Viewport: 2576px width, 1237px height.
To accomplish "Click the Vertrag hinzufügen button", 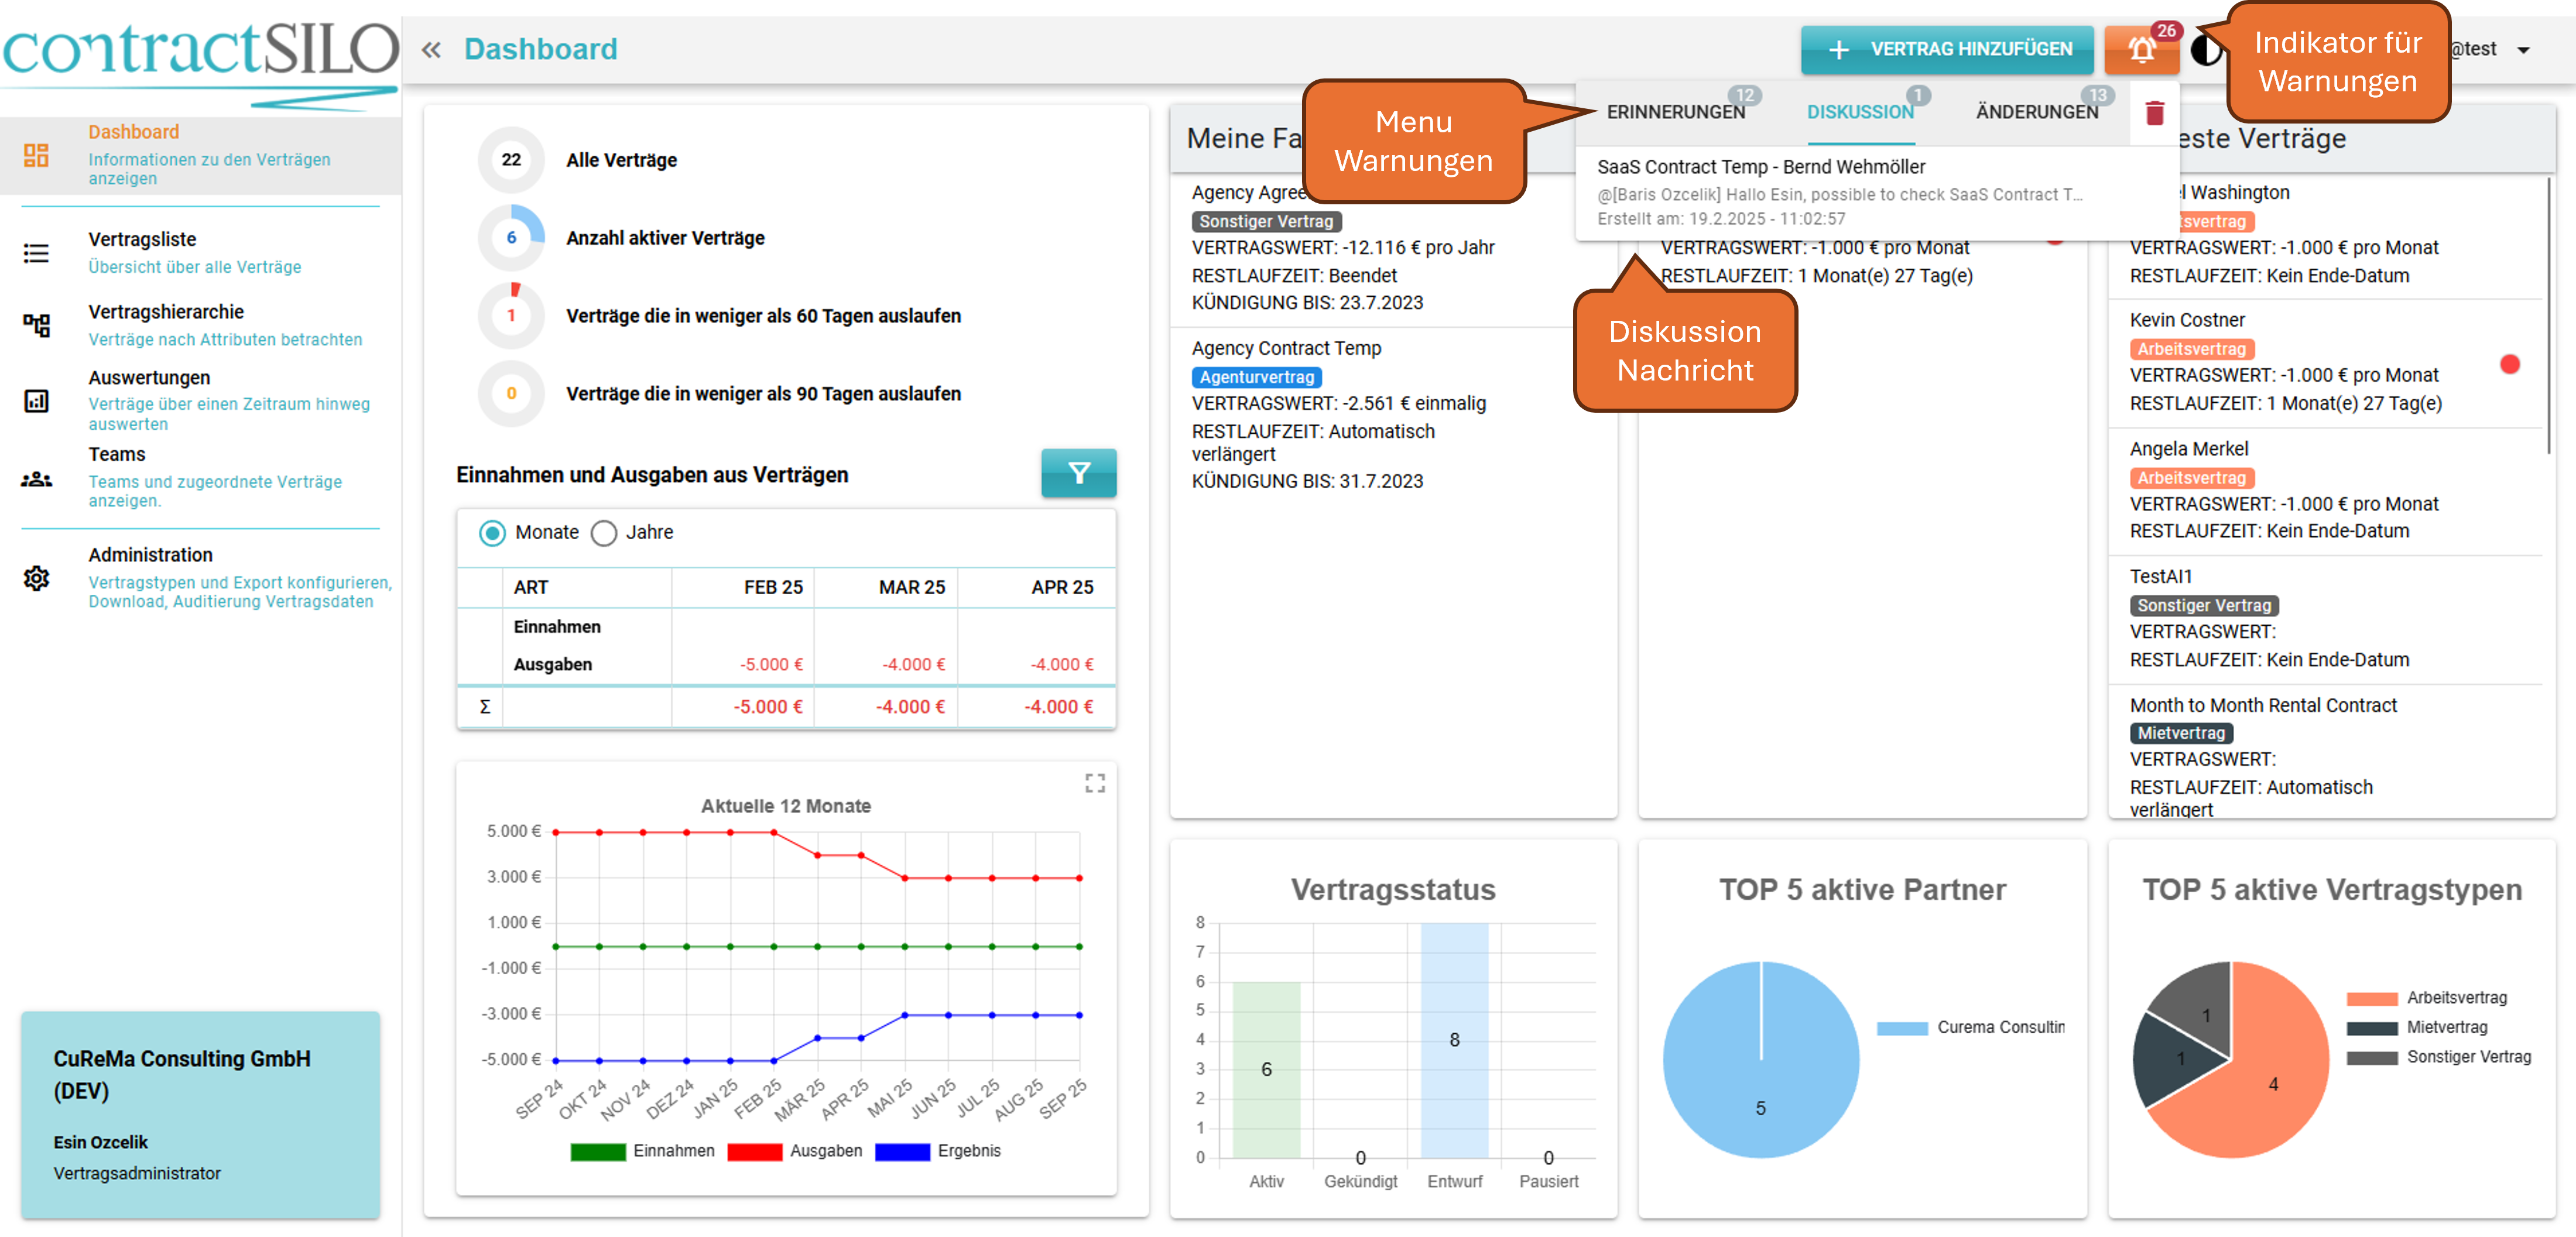I will pos(1946,50).
